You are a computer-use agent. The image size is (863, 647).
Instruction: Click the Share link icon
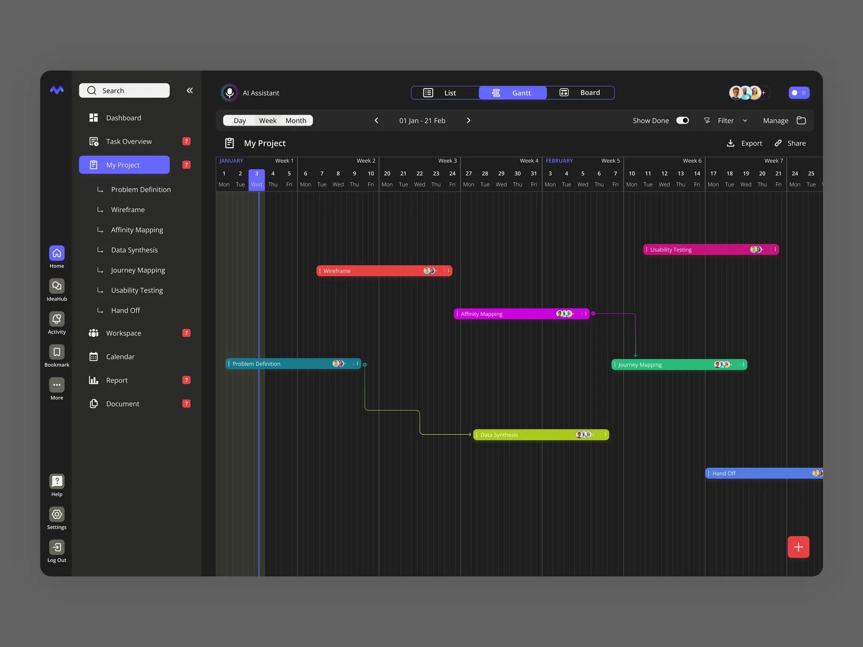778,143
